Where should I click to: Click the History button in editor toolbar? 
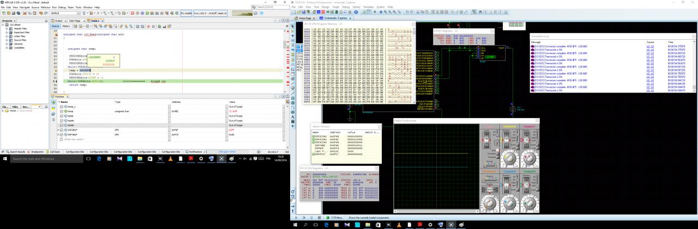pyautogui.click(x=66, y=26)
